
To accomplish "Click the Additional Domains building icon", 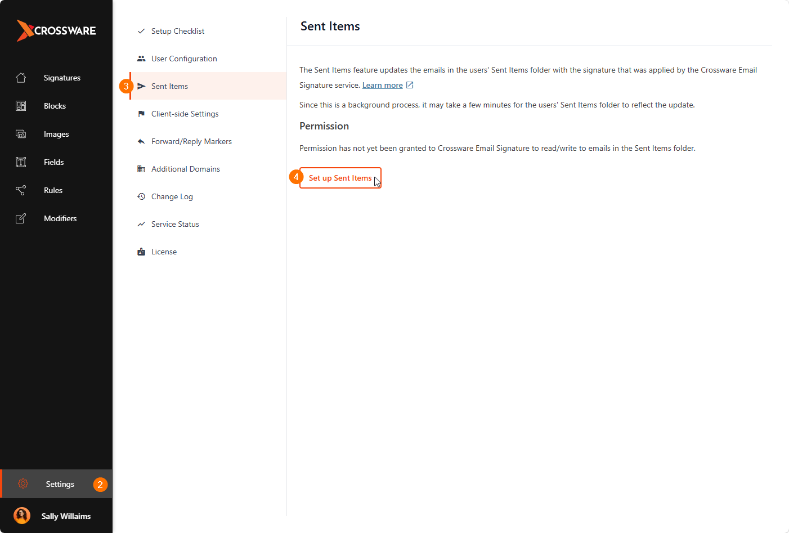I will coord(141,169).
